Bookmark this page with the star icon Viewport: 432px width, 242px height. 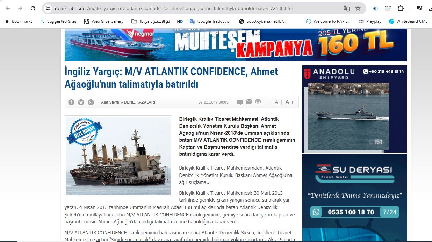(358, 8)
